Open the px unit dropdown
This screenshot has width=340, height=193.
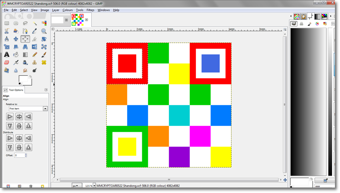point(77,186)
